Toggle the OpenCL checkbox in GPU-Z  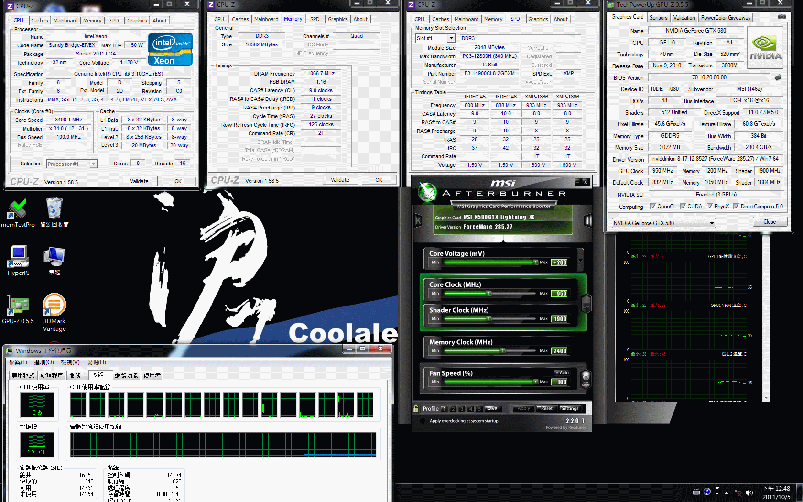coord(653,207)
